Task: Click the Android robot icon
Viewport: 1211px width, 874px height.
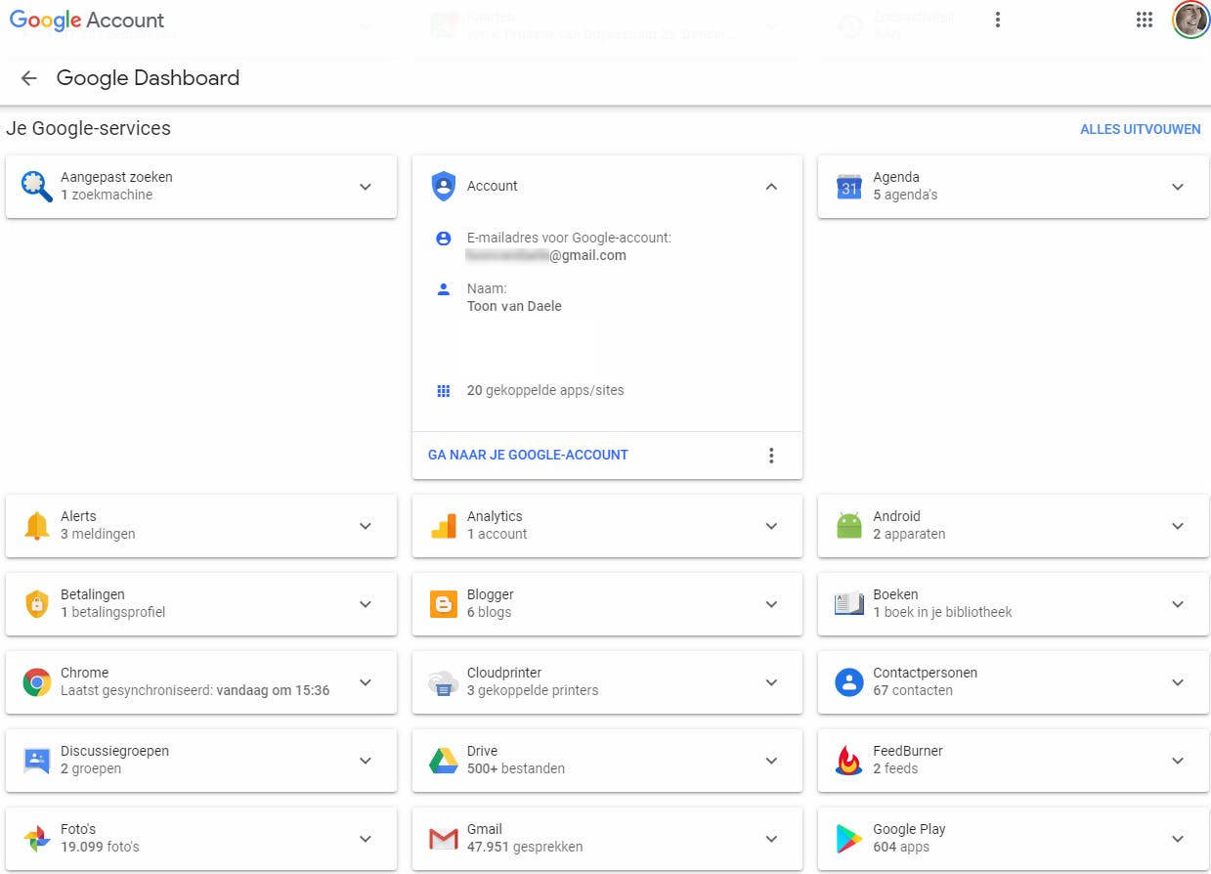Action: (848, 526)
